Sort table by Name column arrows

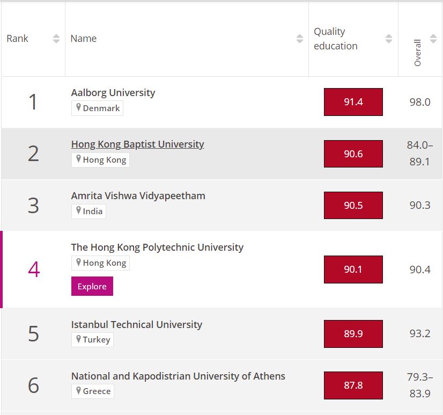coord(300,39)
